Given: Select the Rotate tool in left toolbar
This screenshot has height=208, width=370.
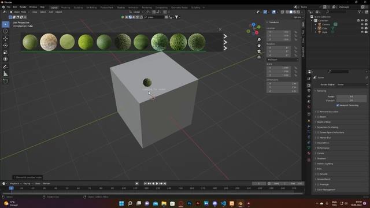Looking at the screenshot, I should [5, 45].
